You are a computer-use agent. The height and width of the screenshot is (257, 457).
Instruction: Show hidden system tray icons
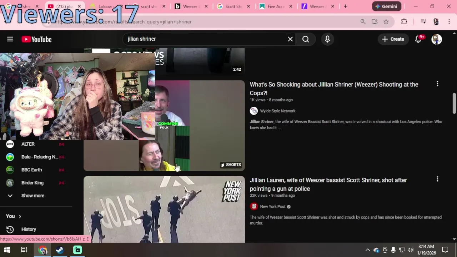(x=368, y=250)
